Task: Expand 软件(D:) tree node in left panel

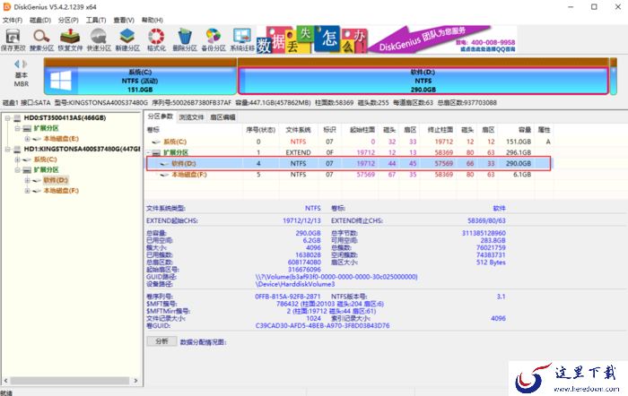Action: (x=27, y=180)
